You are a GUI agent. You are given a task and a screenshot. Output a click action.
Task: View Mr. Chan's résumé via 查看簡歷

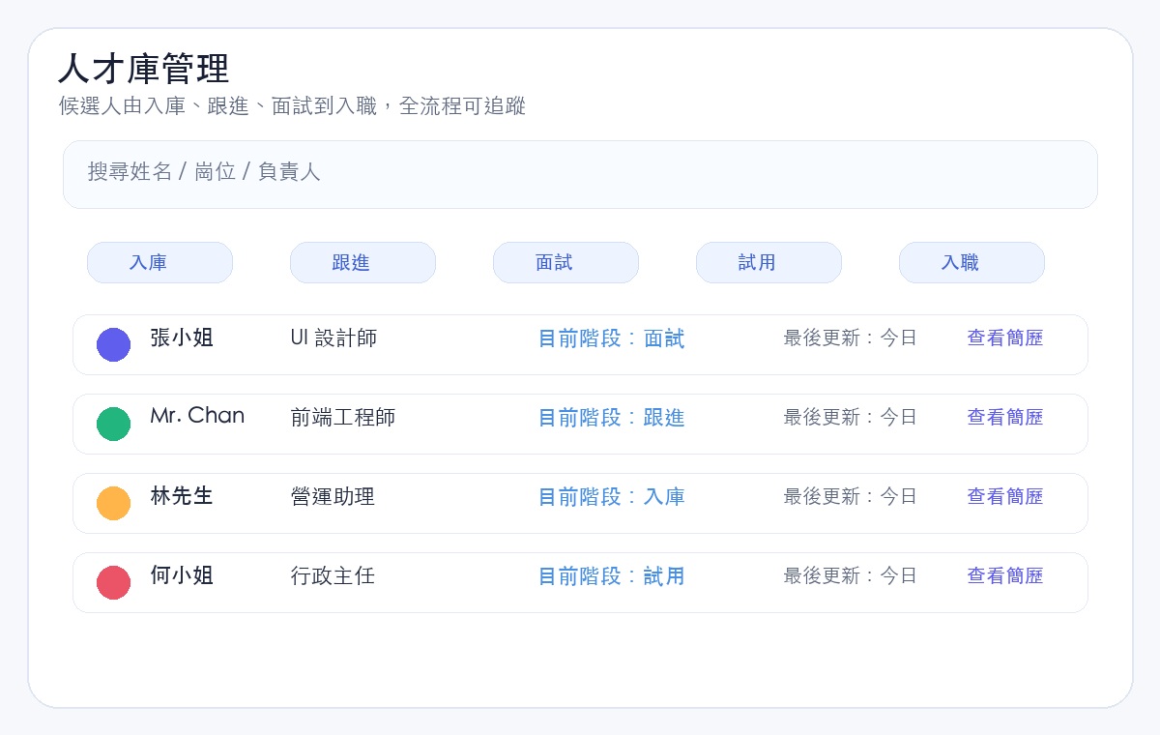[1005, 418]
